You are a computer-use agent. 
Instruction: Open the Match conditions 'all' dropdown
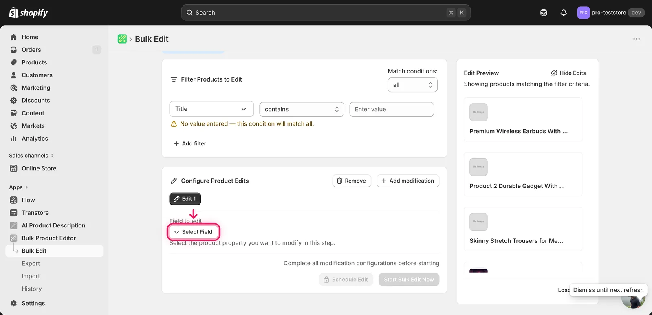click(412, 85)
